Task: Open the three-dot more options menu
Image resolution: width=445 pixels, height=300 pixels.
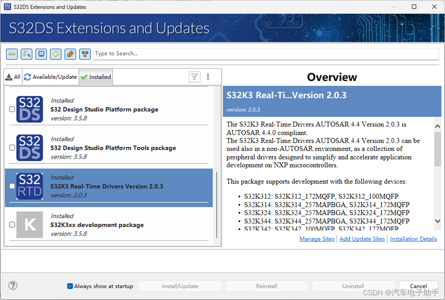Action: click(208, 77)
